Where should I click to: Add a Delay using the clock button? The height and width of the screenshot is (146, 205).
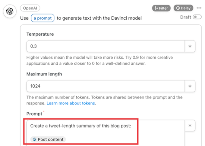click(183, 8)
